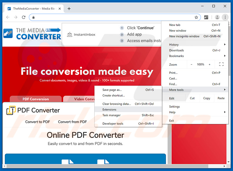233x171 pixels.
Task: Click the browser back arrow
Action: 8,17
